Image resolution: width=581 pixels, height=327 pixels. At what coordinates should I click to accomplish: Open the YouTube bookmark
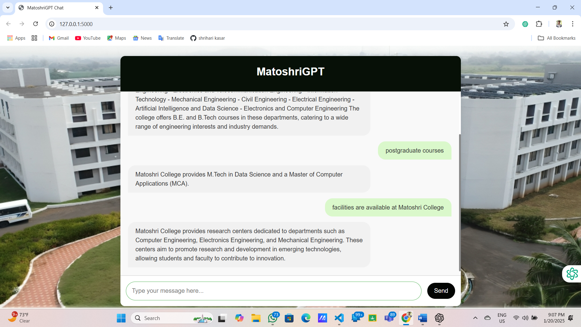(x=87, y=38)
